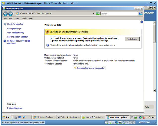Click the light bulb icon for more products
158x126 pixels.
click(x=75, y=68)
